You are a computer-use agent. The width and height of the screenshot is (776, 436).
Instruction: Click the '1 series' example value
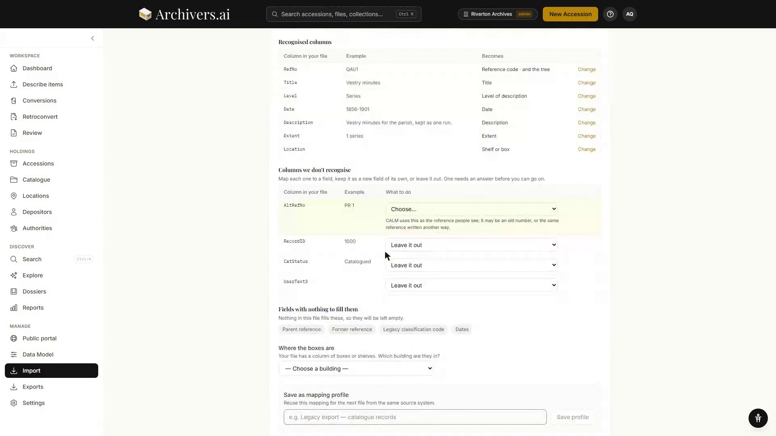[354, 136]
